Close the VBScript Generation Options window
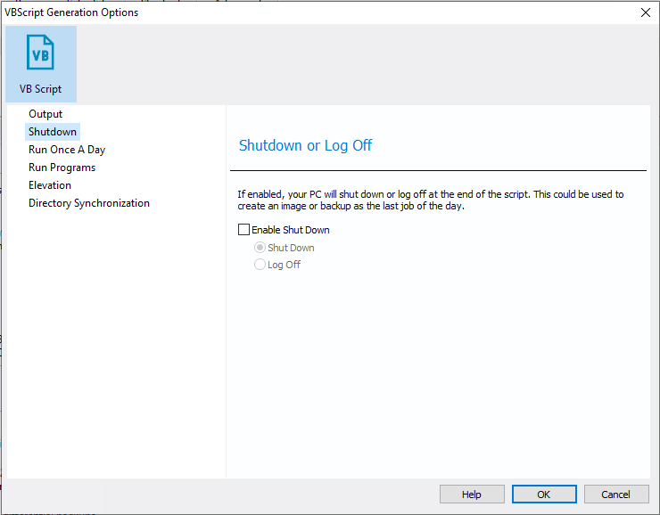Screen dimensions: 660x515 tap(645, 12)
